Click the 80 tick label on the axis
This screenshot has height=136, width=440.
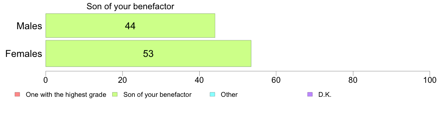pos(353,80)
